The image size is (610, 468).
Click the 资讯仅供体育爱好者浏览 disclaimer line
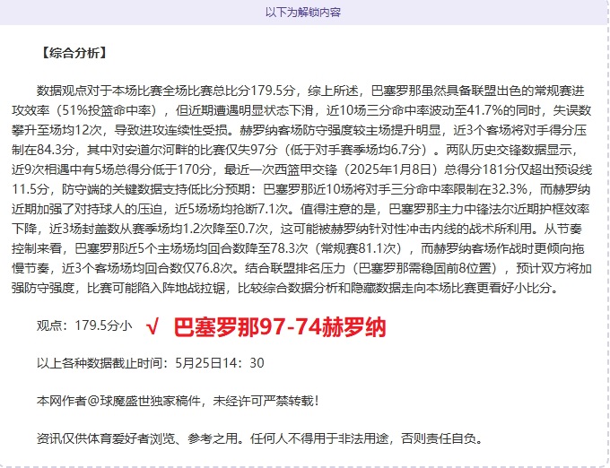[260, 438]
